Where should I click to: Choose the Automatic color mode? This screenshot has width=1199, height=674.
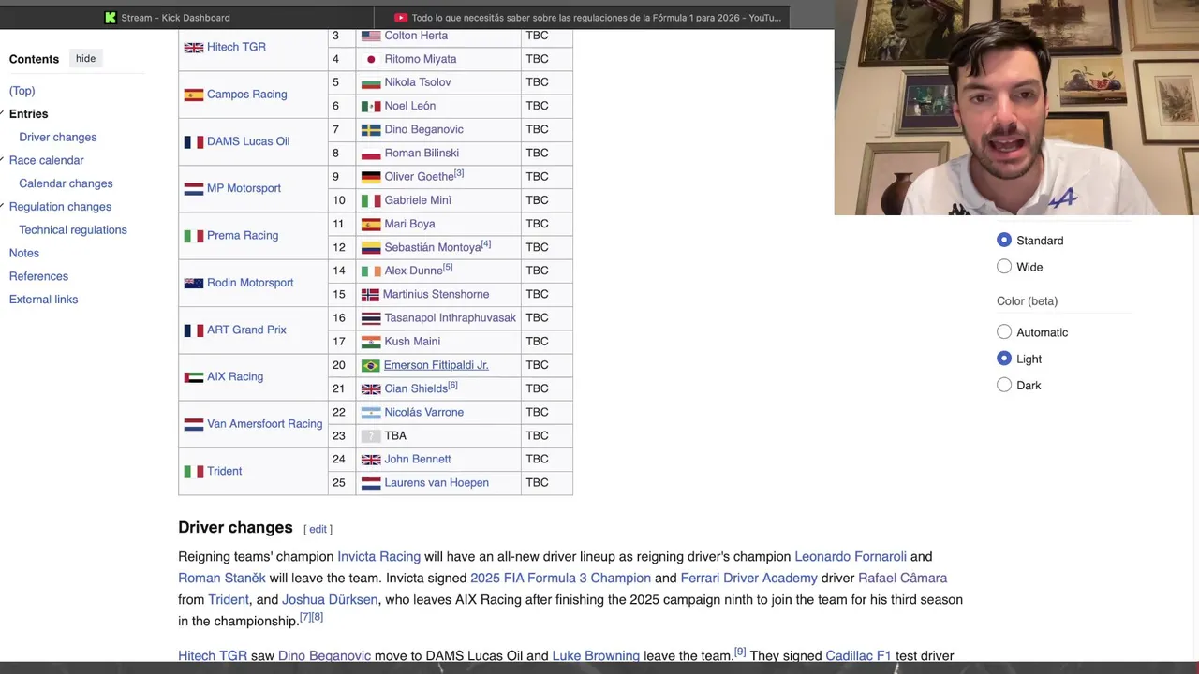click(1004, 332)
